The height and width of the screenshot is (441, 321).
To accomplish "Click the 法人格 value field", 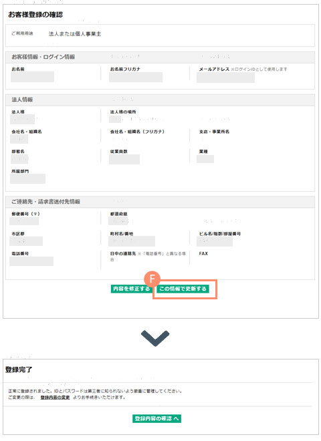I will (22, 119).
